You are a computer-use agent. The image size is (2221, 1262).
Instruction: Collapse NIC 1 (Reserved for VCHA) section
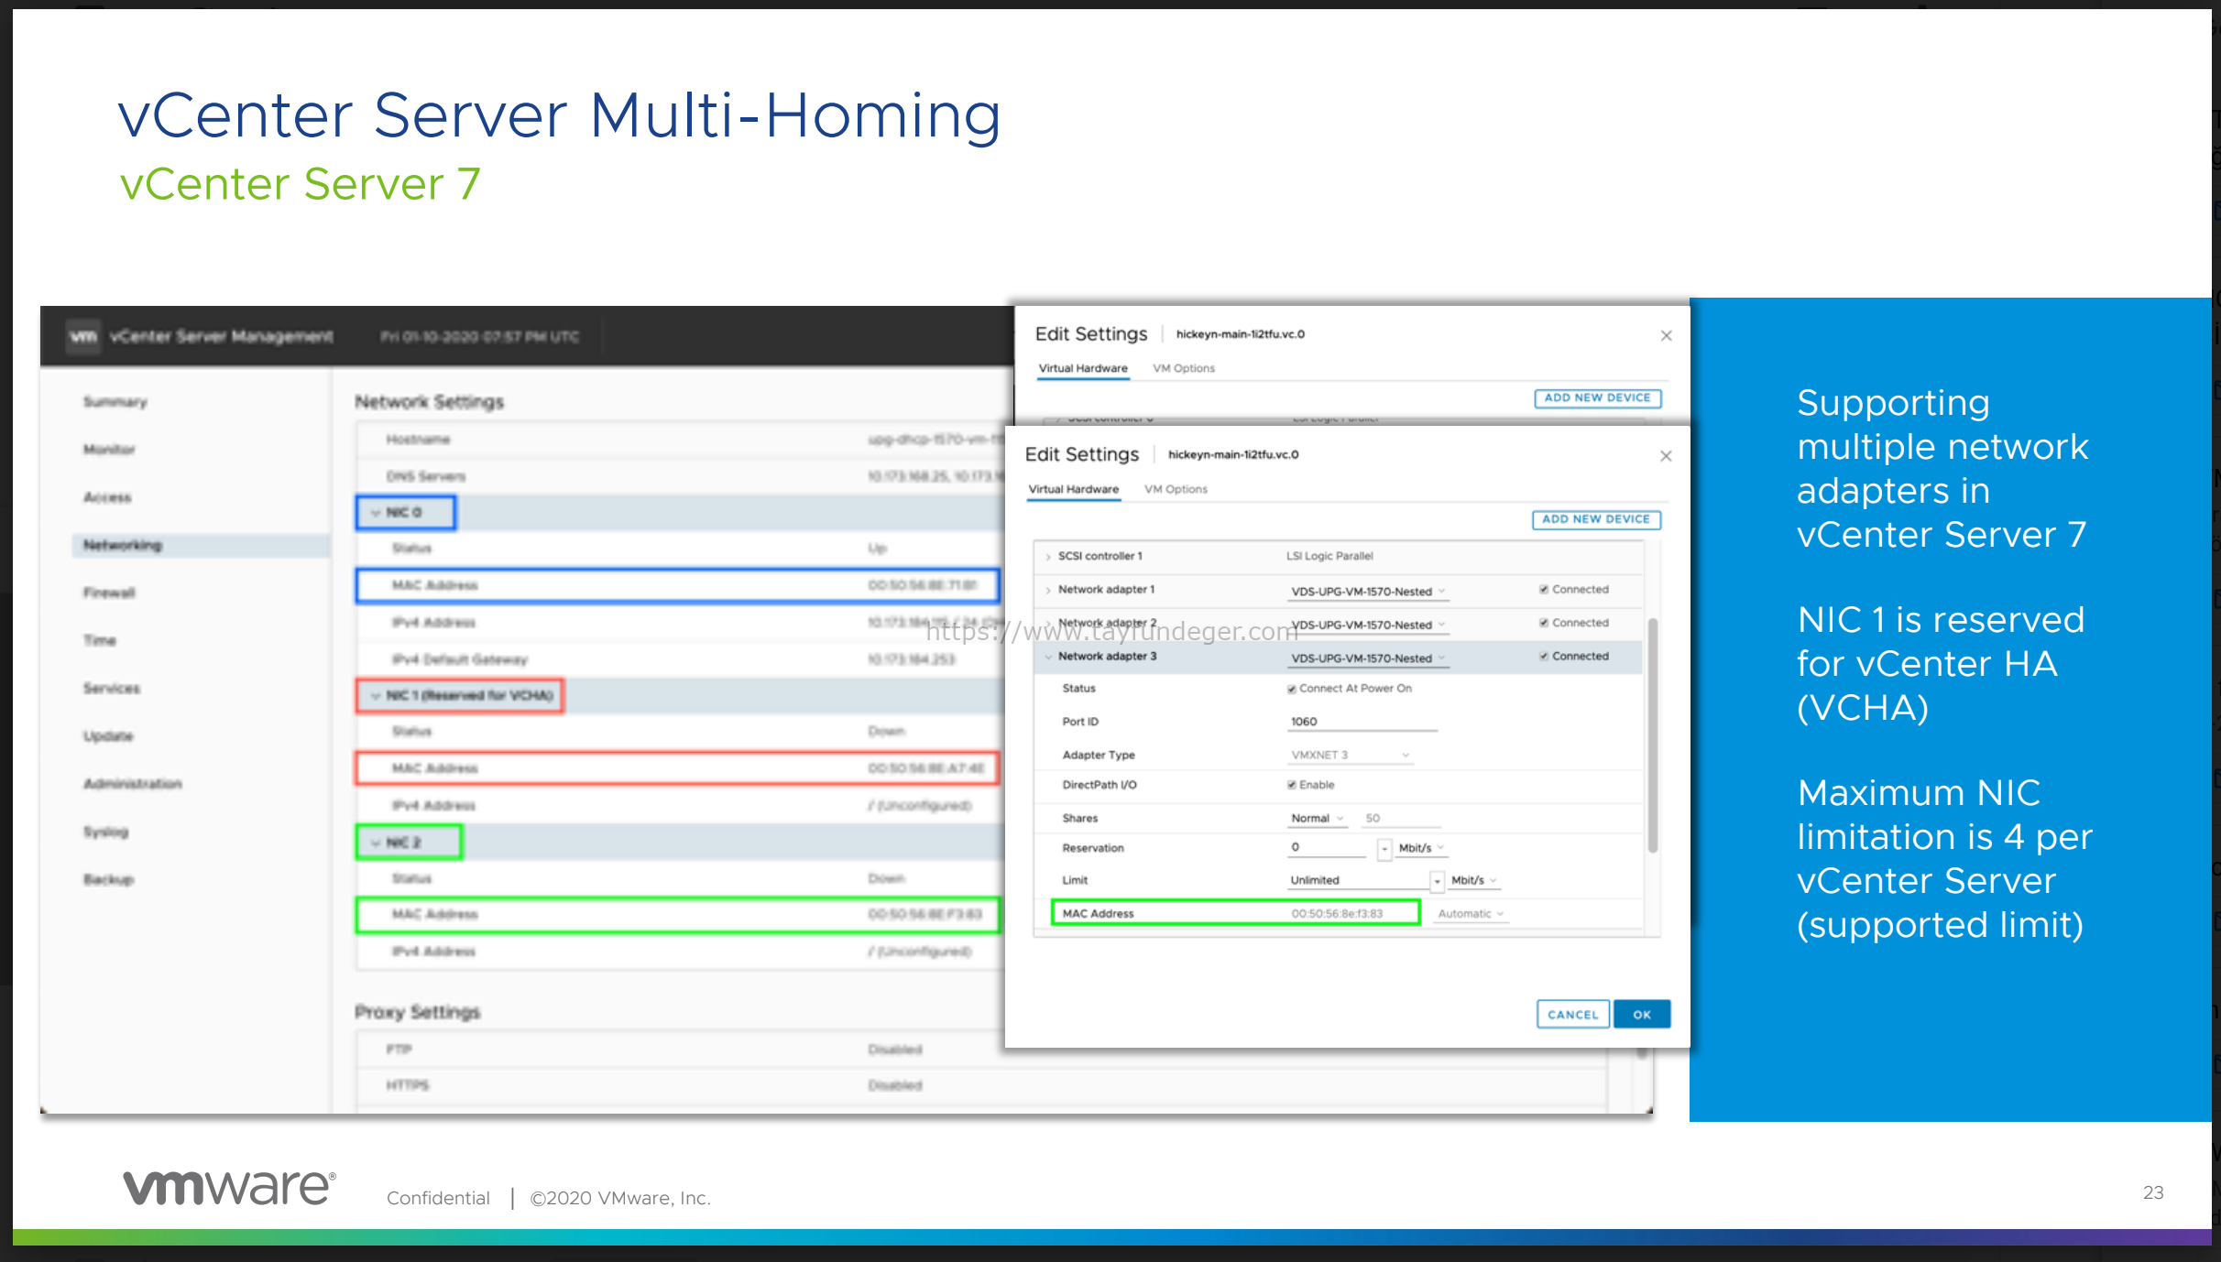tap(376, 696)
